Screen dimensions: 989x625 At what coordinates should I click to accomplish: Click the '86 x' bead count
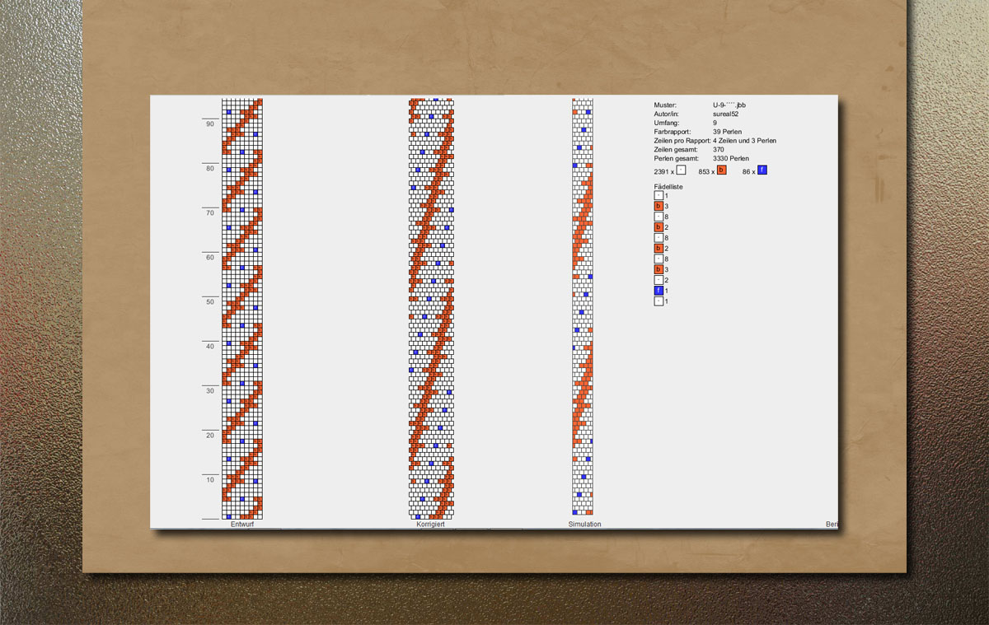(748, 171)
